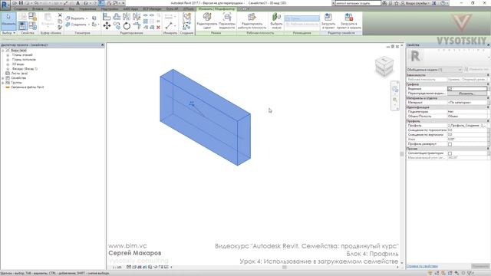Click Load into Project and Close icon
The width and height of the screenshot is (491, 276).
pos(349,21)
